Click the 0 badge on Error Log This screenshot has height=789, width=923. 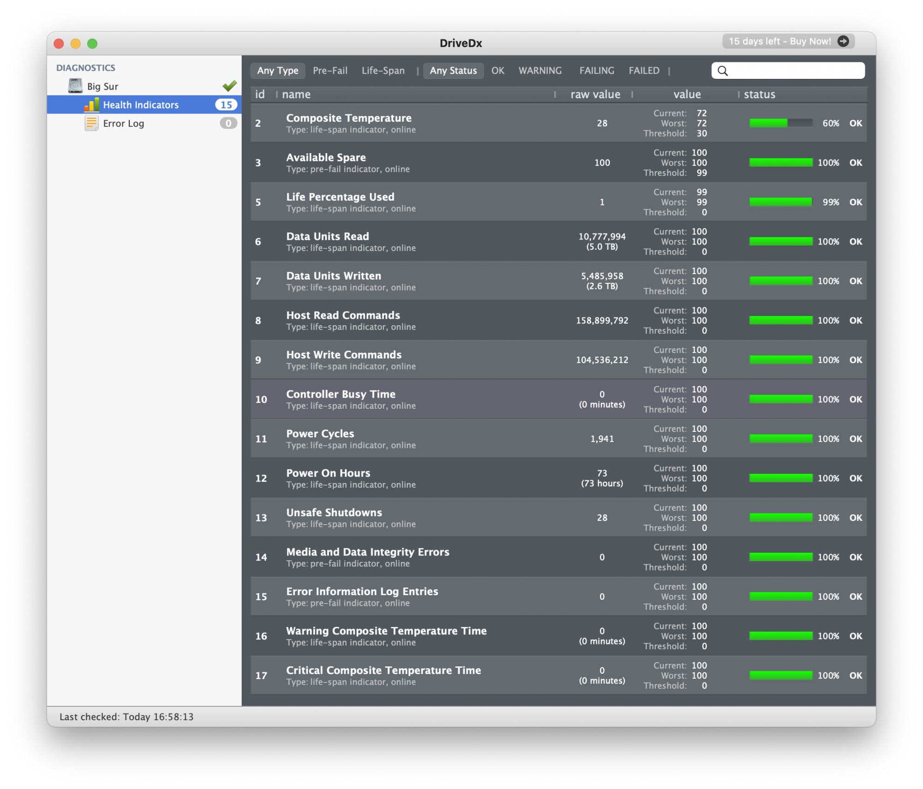[x=228, y=123]
